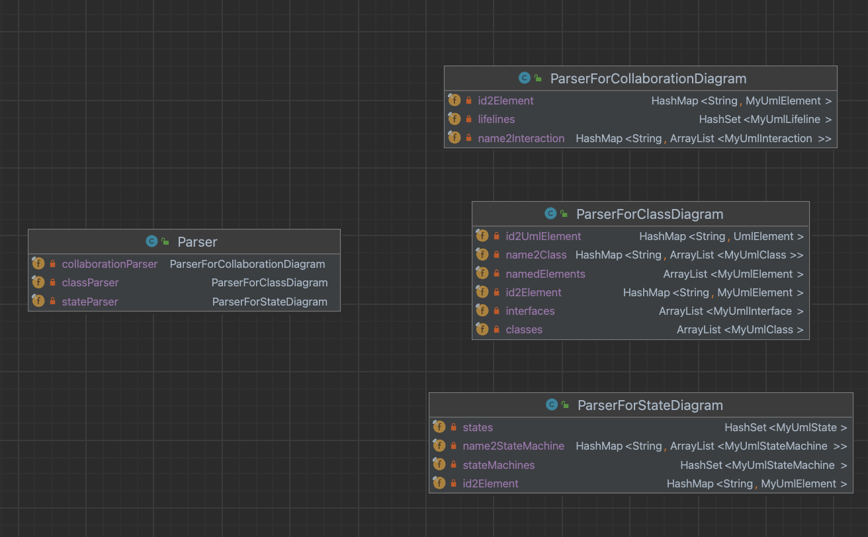Viewport: 868px width, 537px height.
Task: Click the field icon of lifelines row
Action: 455,119
